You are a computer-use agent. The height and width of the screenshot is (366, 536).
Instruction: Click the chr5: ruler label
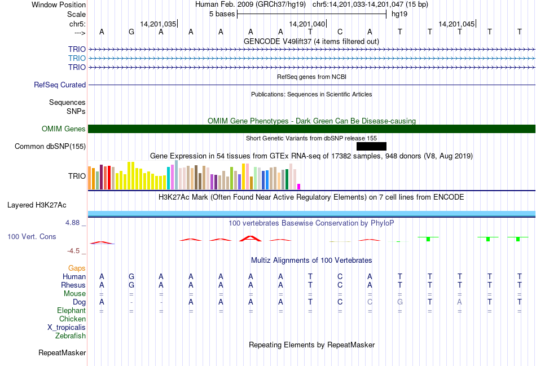coord(78,24)
